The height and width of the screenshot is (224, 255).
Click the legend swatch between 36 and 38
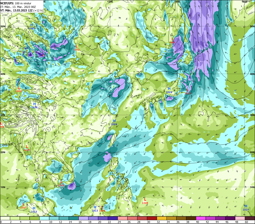181,218
